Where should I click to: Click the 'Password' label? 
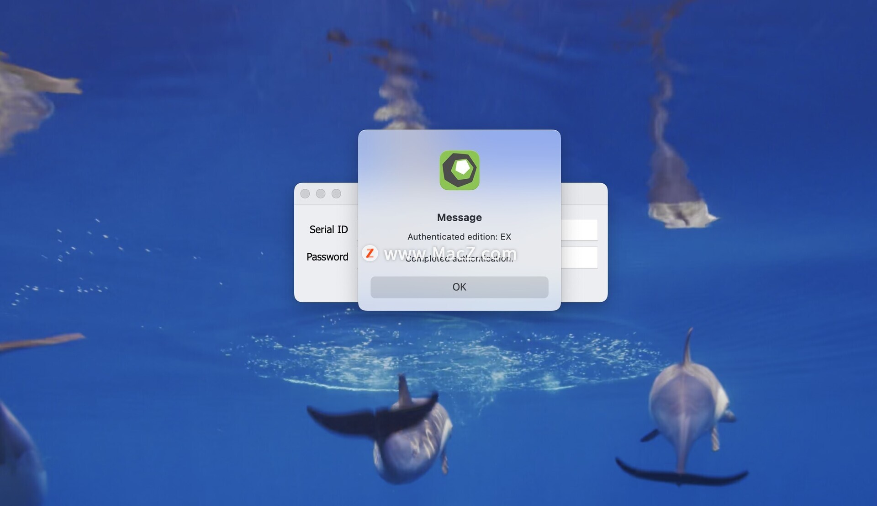327,257
